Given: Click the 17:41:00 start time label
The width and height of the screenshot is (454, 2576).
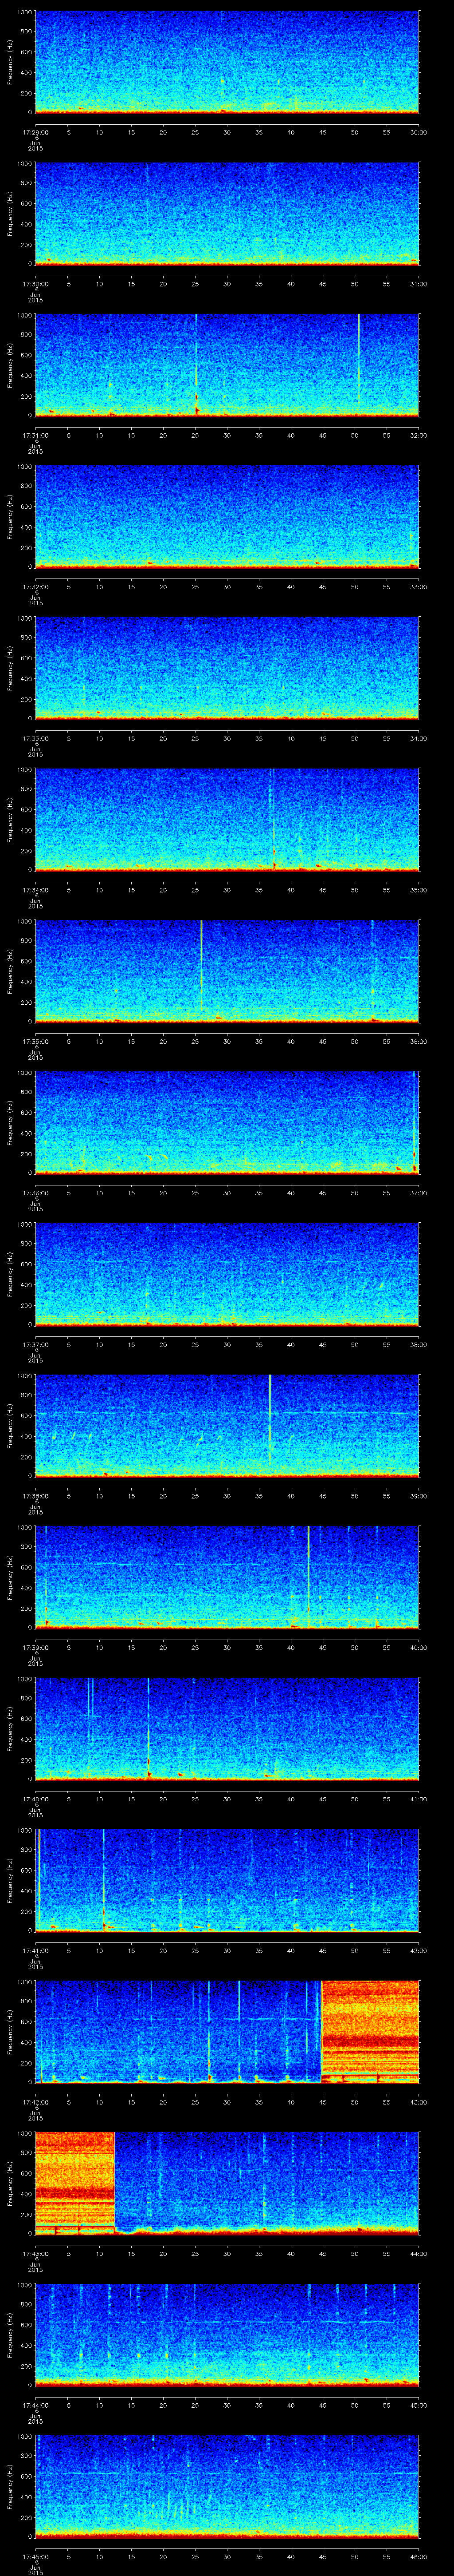Looking at the screenshot, I should pos(35,1950).
